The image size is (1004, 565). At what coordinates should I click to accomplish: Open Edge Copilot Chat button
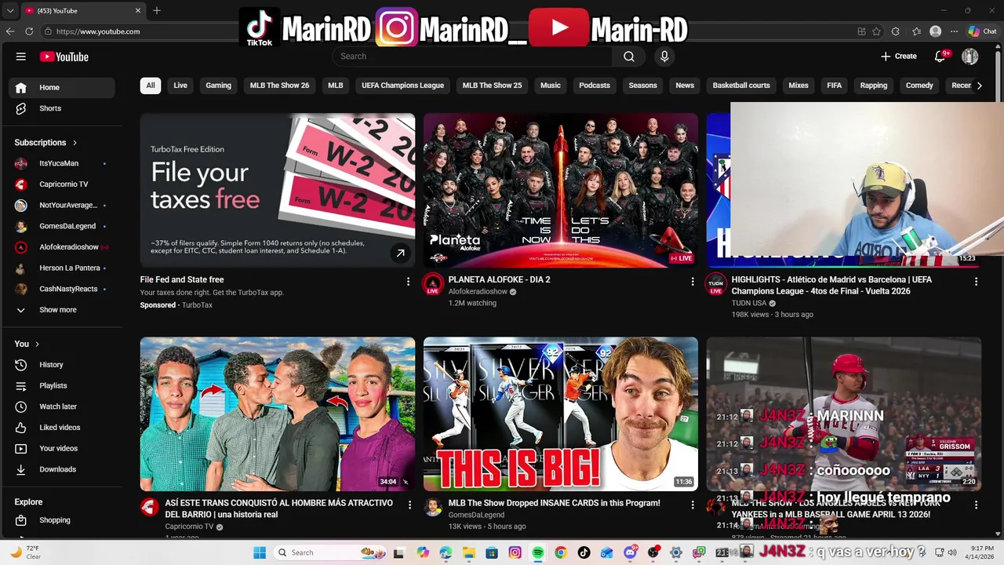tap(982, 31)
